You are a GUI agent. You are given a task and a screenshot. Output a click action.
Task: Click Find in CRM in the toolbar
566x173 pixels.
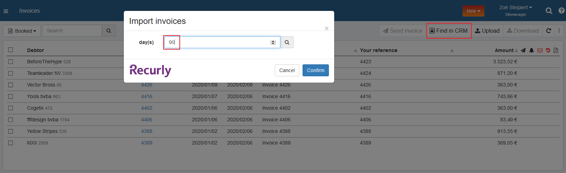(x=449, y=31)
